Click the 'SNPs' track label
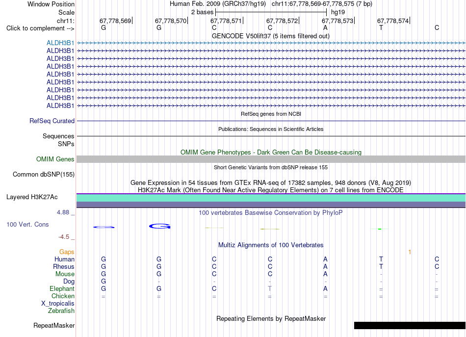 click(x=66, y=144)
